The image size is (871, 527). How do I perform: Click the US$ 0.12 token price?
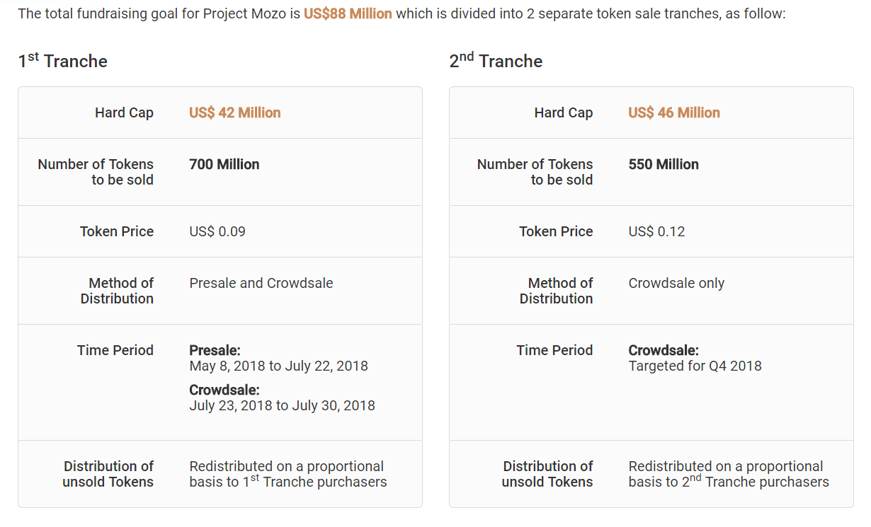click(x=656, y=231)
